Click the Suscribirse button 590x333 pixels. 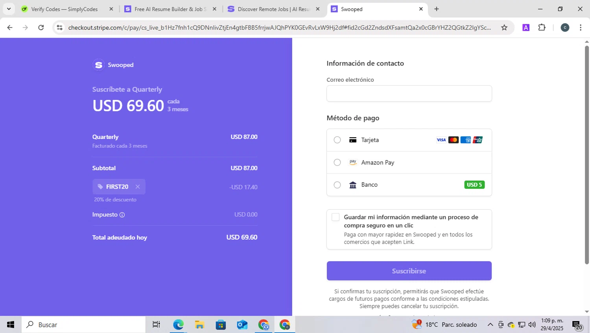409,271
